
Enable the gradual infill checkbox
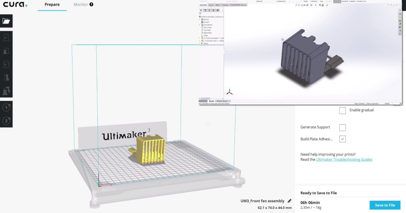click(342, 111)
